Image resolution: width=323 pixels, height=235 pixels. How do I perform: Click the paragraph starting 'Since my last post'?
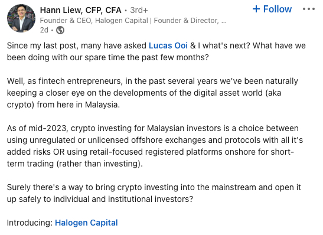click(x=156, y=51)
